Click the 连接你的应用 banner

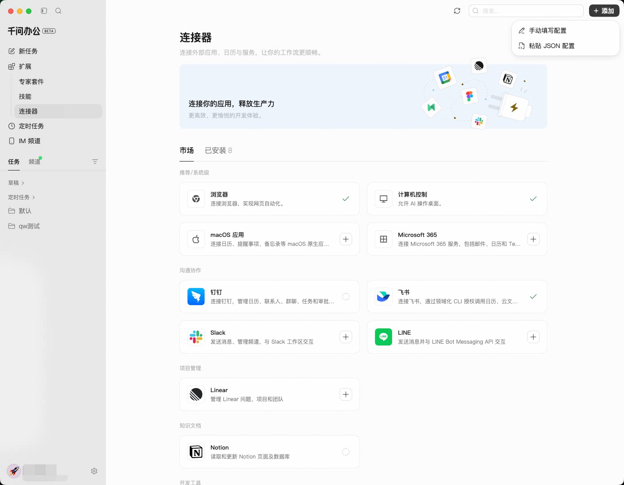click(x=363, y=96)
